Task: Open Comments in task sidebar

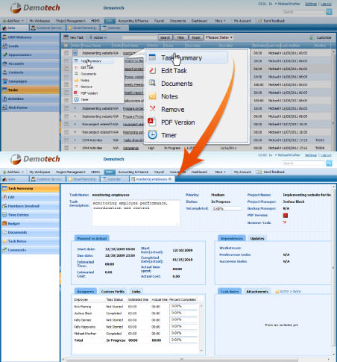Action: tap(30, 250)
